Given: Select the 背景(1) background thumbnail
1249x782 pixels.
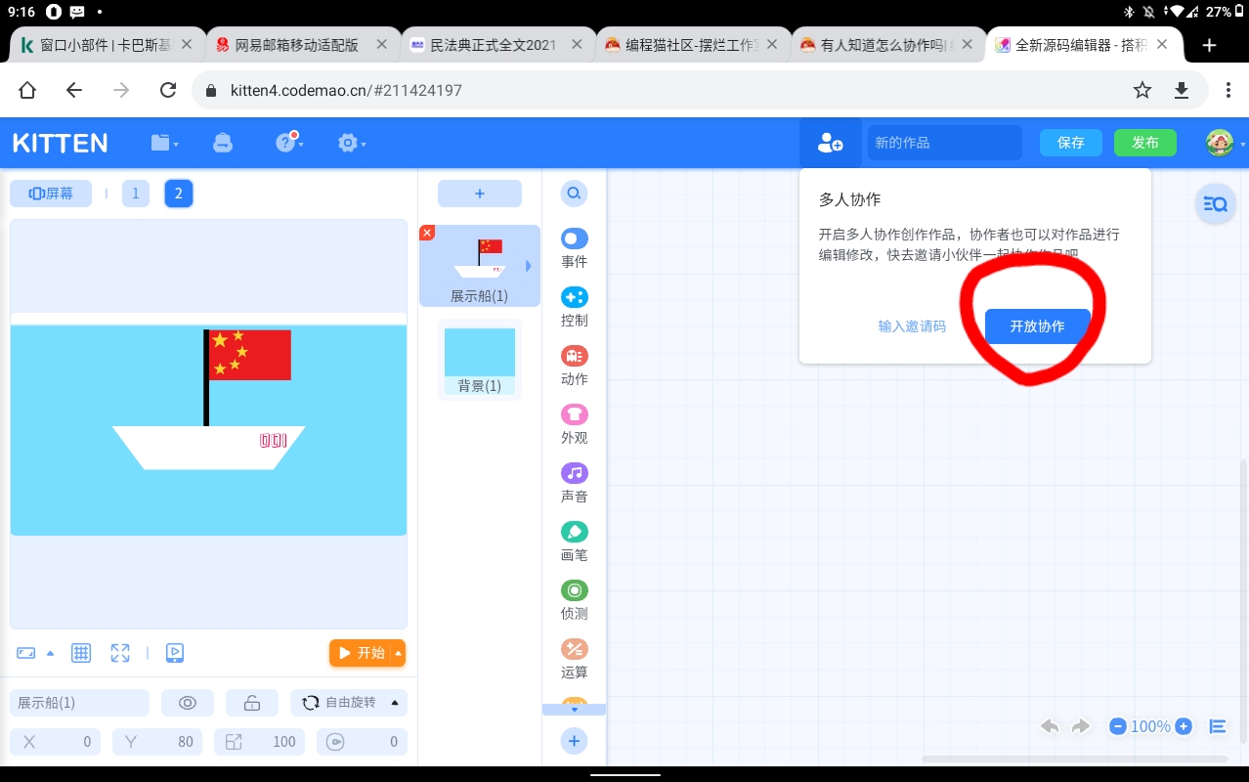Looking at the screenshot, I should click(480, 360).
